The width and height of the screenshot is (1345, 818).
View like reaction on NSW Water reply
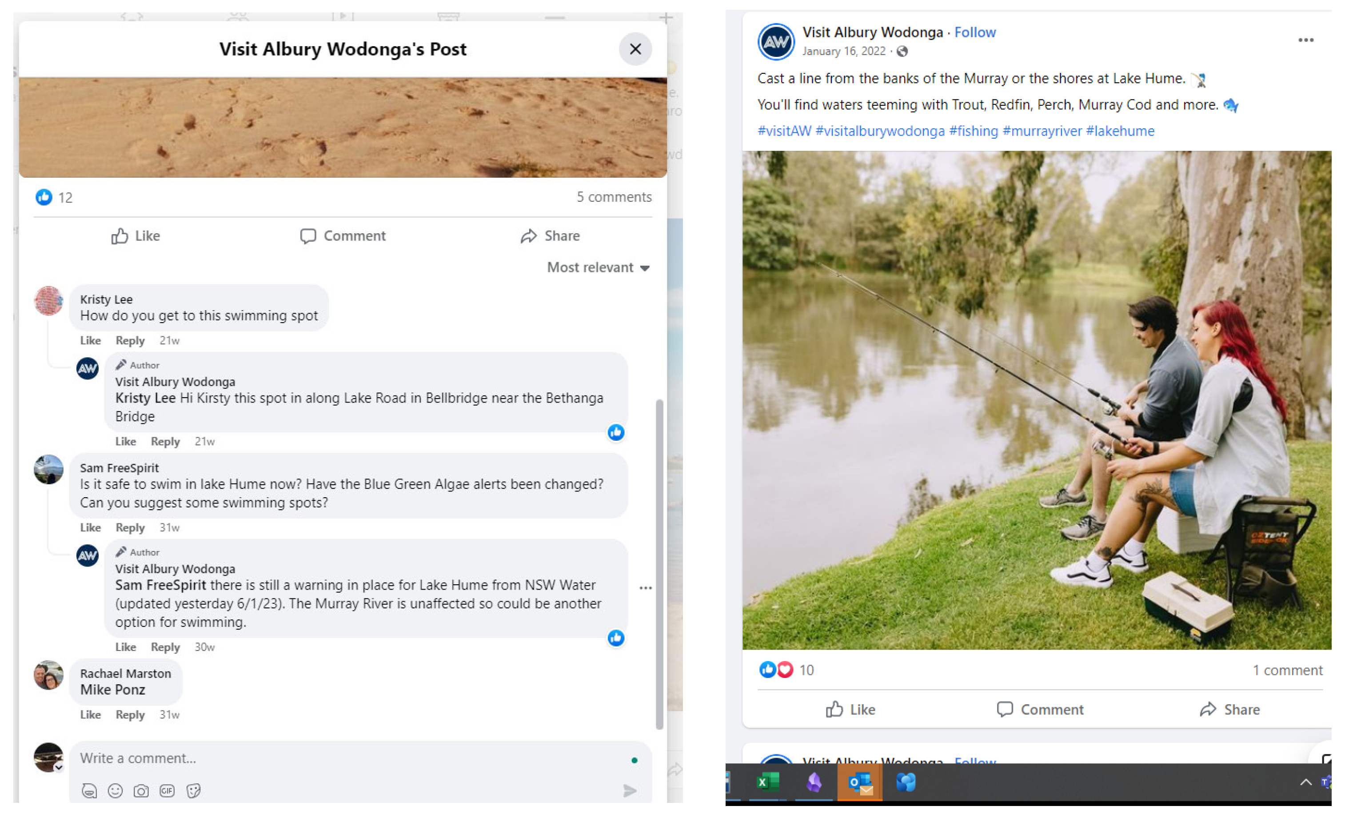click(x=616, y=638)
